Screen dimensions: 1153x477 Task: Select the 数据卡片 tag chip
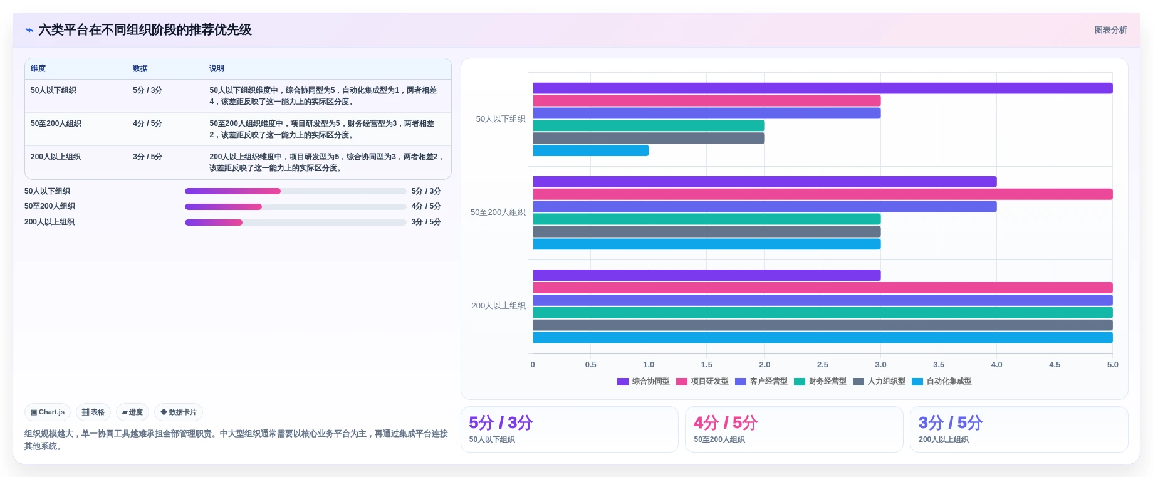179,412
